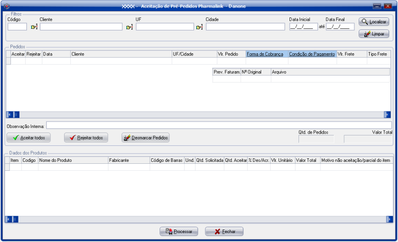Click the lookup icon next to Código field
Screen dimensions: 398x242
pos(34,27)
